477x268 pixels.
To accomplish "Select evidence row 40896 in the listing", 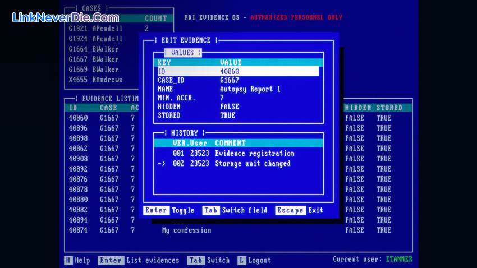I will pos(79,128).
